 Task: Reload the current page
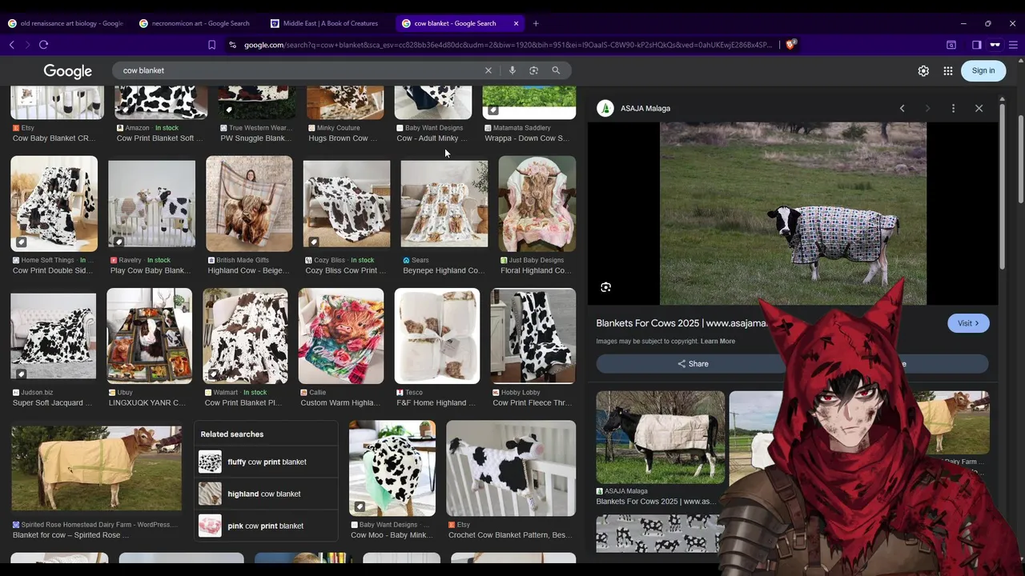tap(43, 45)
